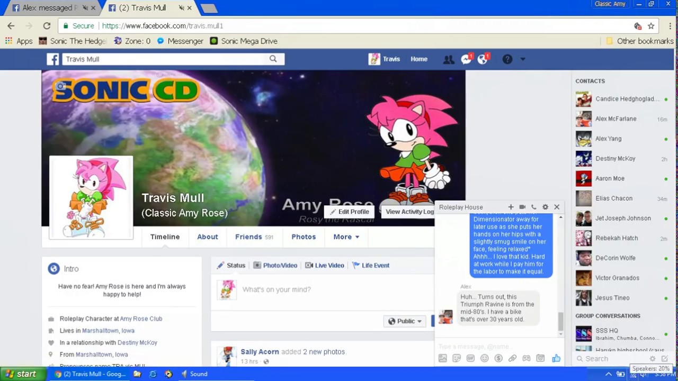The width and height of the screenshot is (678, 381).
Task: Choose a sticker in chat toolbar
Action: [x=457, y=358]
